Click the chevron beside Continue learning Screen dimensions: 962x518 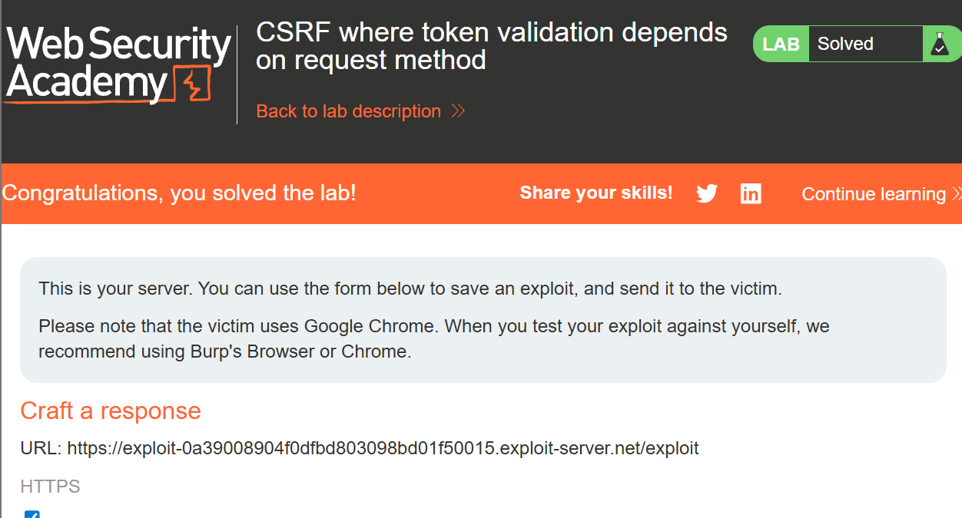coord(956,194)
